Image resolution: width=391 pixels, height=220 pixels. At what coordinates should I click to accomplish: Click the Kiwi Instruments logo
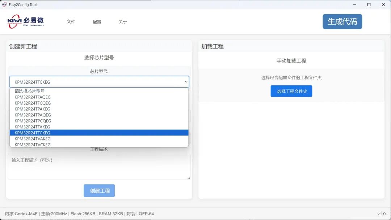coord(26,21)
